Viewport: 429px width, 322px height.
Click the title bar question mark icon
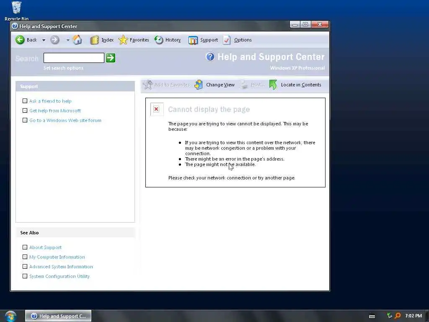[15, 26]
